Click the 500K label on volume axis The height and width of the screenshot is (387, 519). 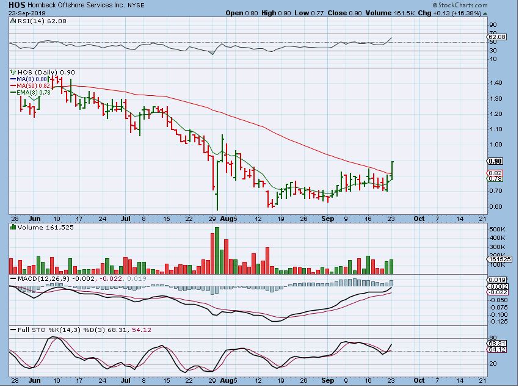click(x=498, y=230)
